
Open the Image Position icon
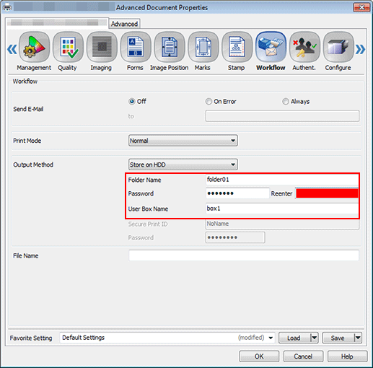(x=170, y=47)
